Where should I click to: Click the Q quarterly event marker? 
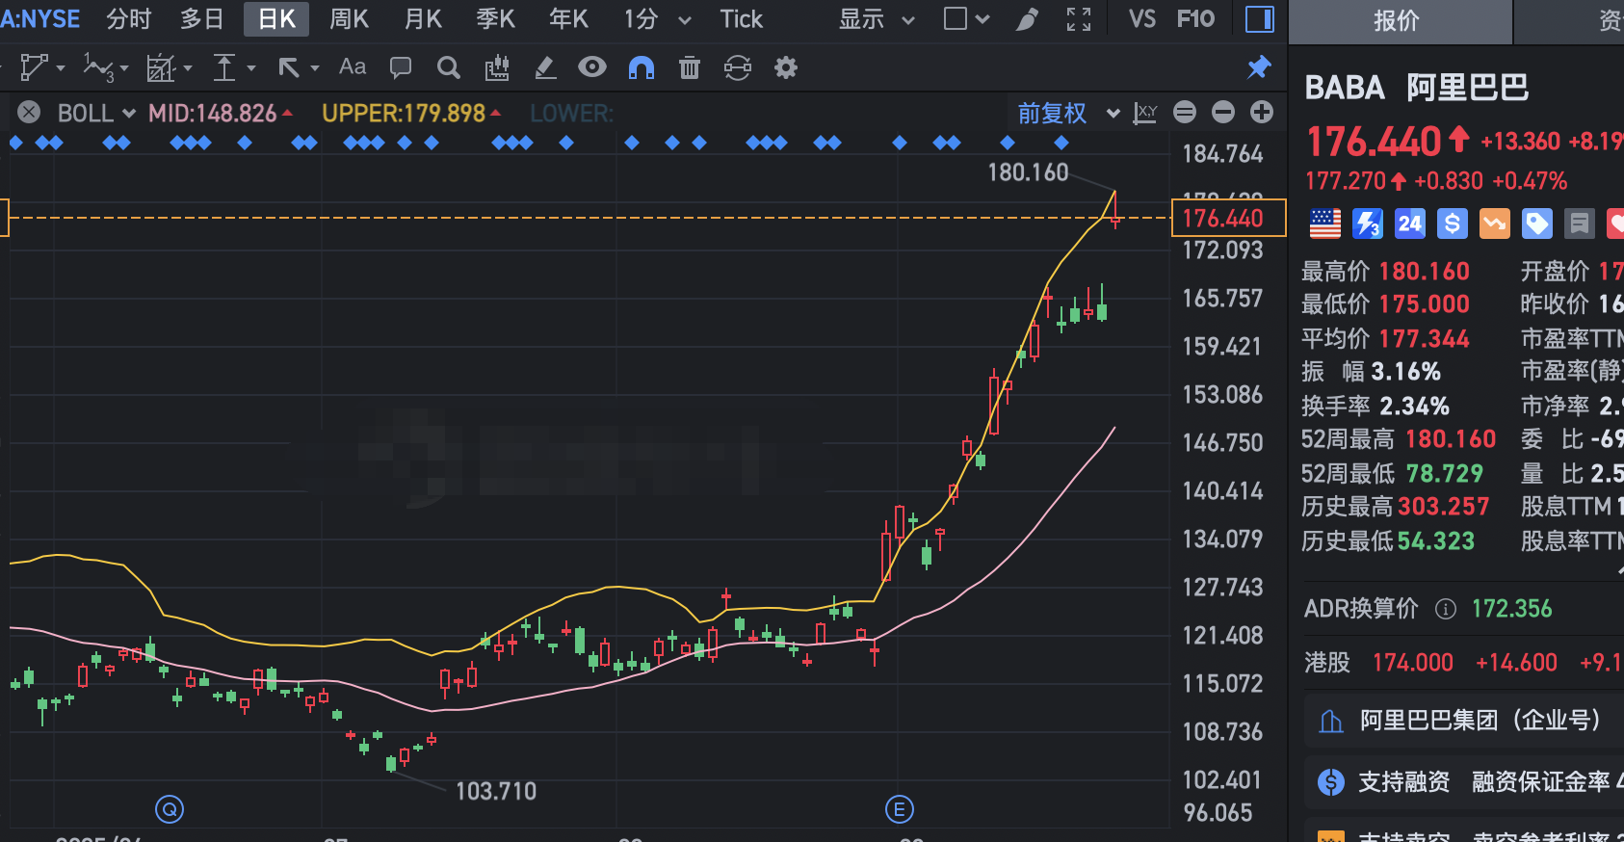(170, 809)
